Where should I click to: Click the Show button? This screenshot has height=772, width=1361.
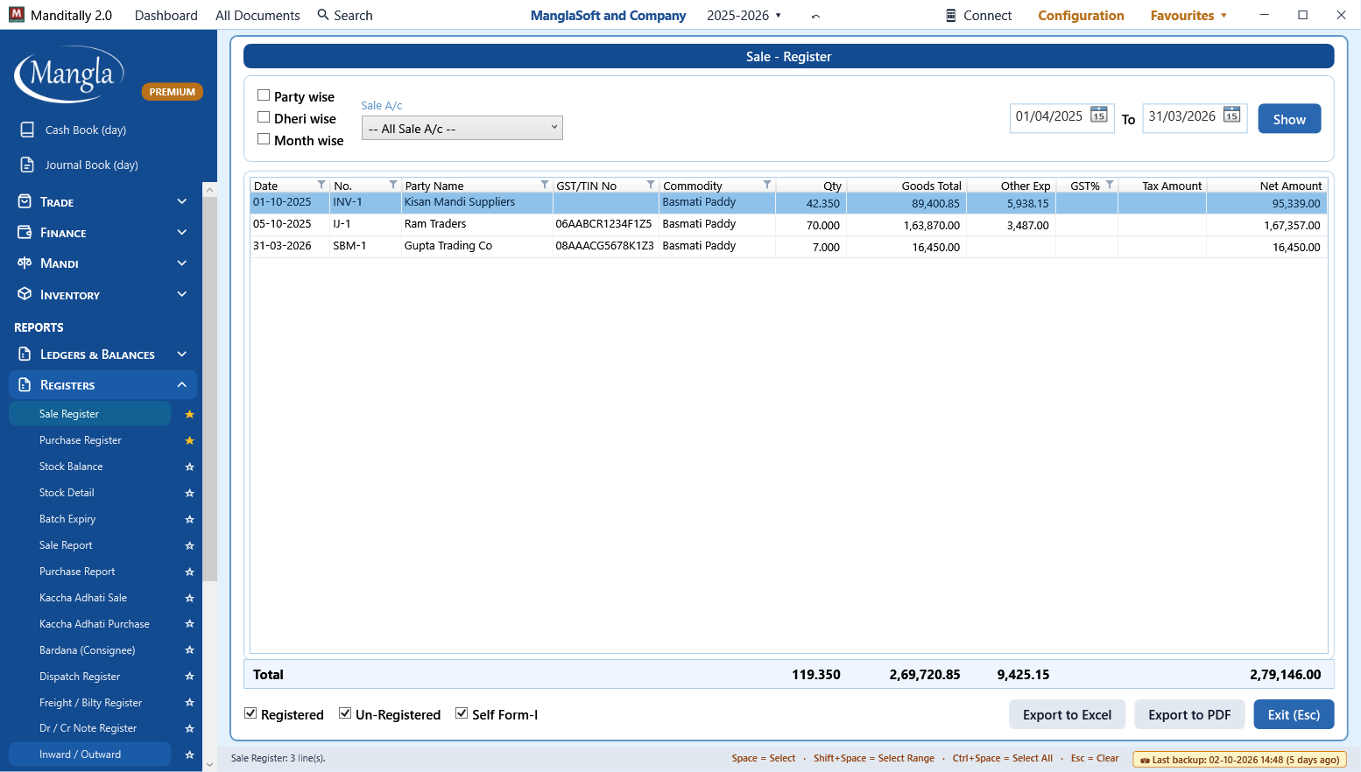1289,119
